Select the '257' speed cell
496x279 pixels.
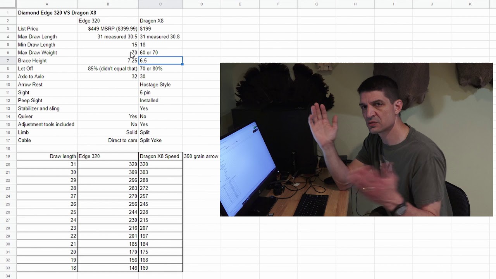pos(160,196)
